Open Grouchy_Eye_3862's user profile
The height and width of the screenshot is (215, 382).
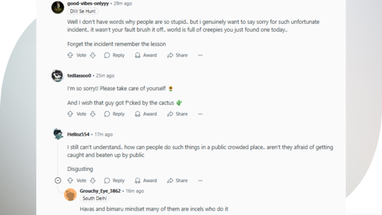point(100,191)
